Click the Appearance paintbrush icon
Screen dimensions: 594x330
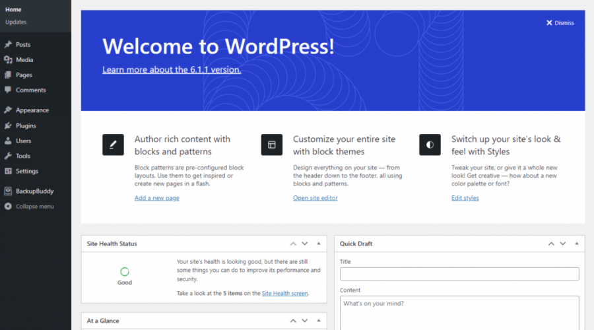(8, 110)
